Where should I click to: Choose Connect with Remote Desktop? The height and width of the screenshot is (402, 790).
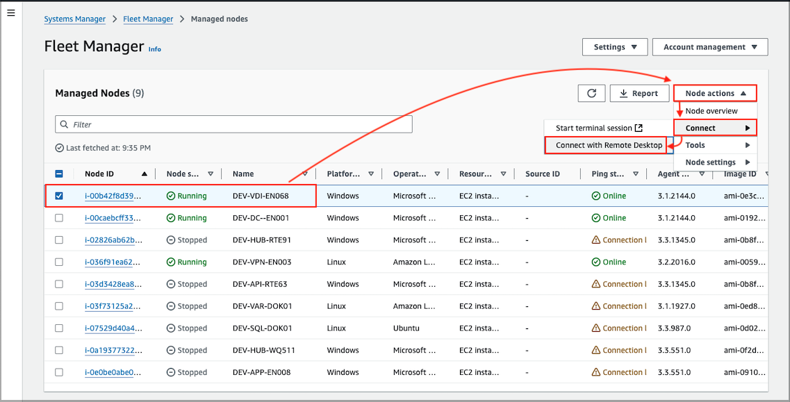[x=609, y=145]
